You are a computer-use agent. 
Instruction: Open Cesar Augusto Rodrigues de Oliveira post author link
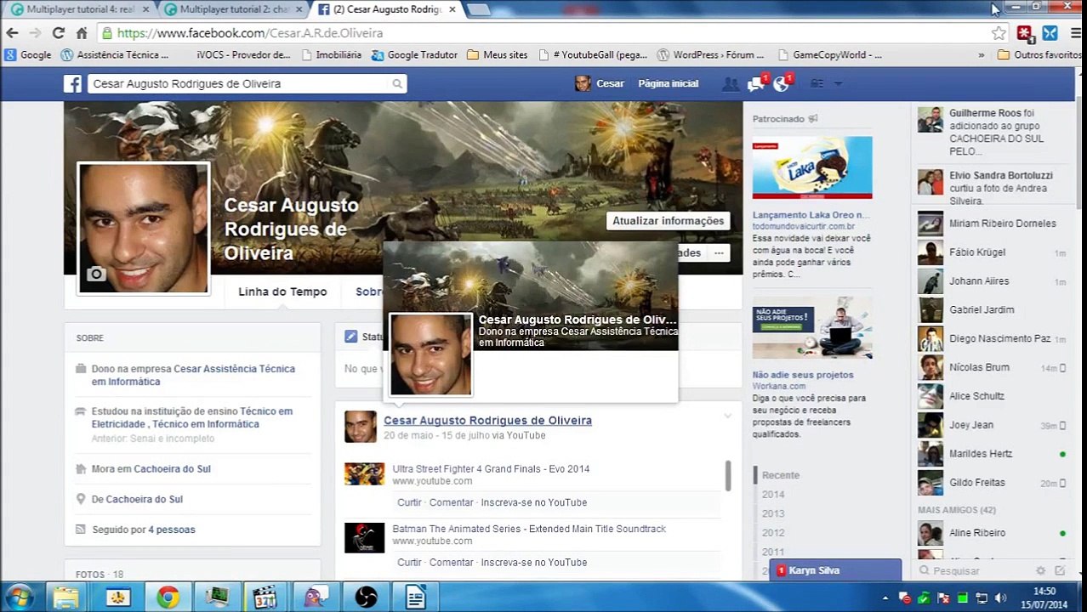[x=487, y=421]
